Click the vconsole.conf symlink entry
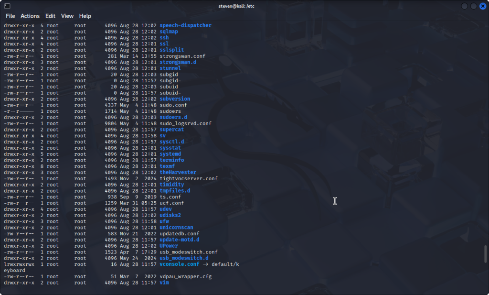 [x=179, y=264]
